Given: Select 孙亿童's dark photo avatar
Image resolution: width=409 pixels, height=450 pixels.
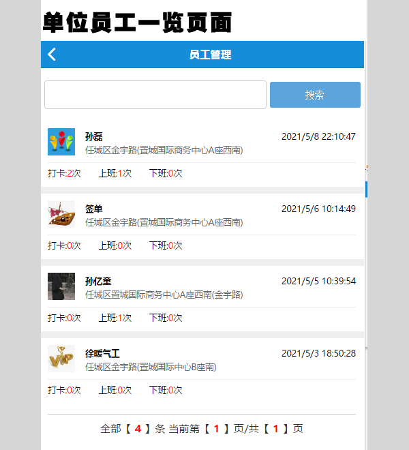Looking at the screenshot, I should point(61,286).
